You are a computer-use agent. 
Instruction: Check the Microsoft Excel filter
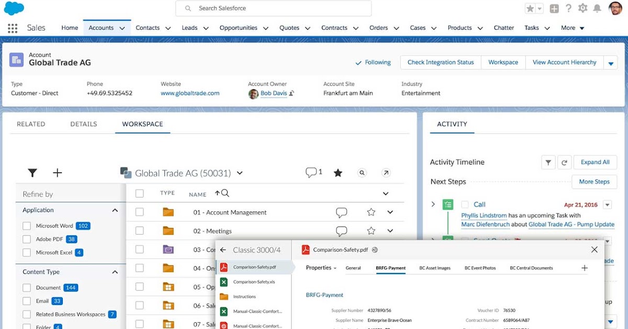click(x=27, y=253)
